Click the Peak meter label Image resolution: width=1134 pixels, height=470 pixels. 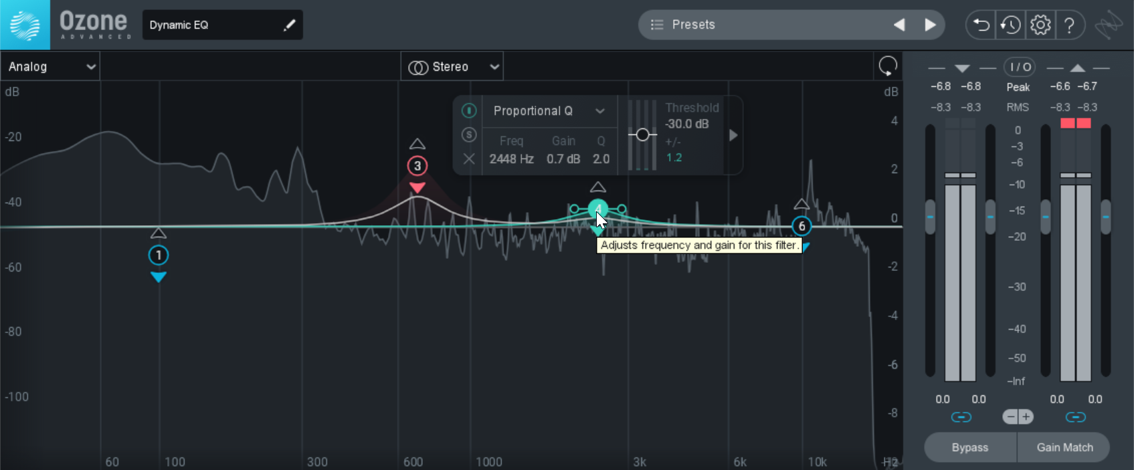(x=1018, y=87)
